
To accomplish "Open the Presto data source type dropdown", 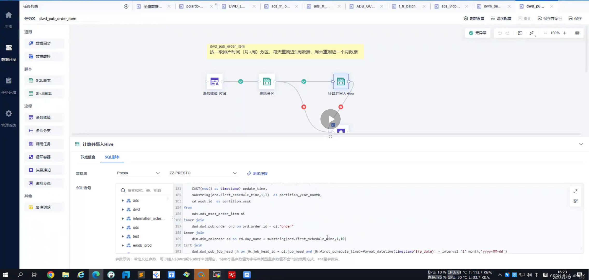I will pyautogui.click(x=138, y=173).
